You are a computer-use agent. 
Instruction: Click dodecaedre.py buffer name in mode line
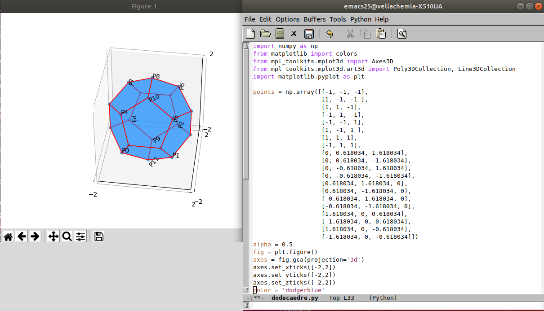pyautogui.click(x=294, y=298)
